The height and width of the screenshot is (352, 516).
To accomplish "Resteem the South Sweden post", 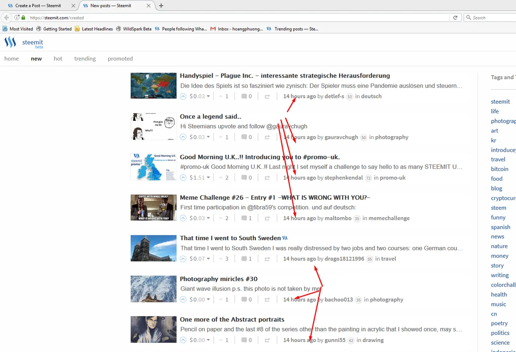I will click(x=267, y=259).
